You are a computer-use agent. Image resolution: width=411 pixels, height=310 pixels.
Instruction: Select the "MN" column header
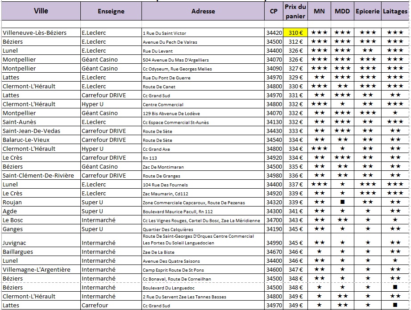coord(319,11)
